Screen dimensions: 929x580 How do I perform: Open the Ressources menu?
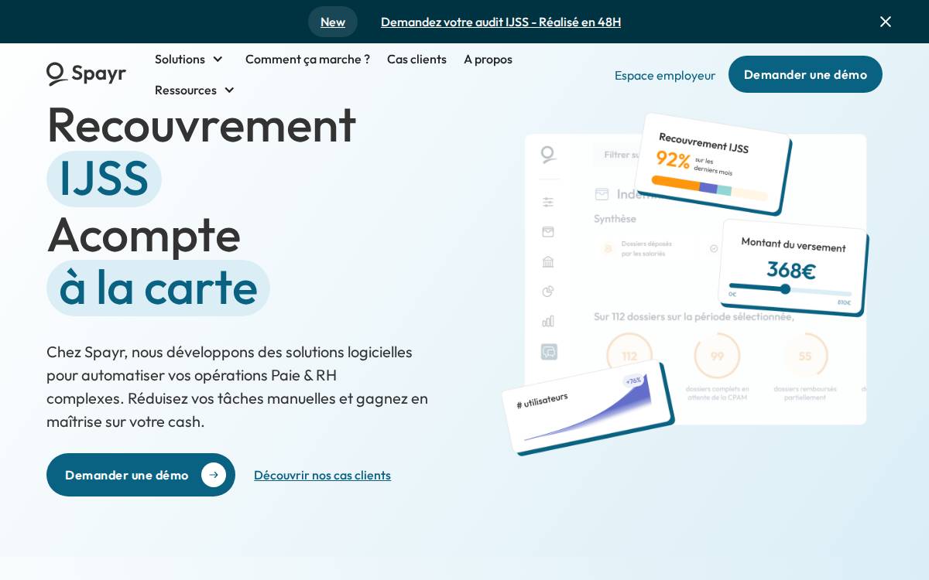click(x=195, y=90)
